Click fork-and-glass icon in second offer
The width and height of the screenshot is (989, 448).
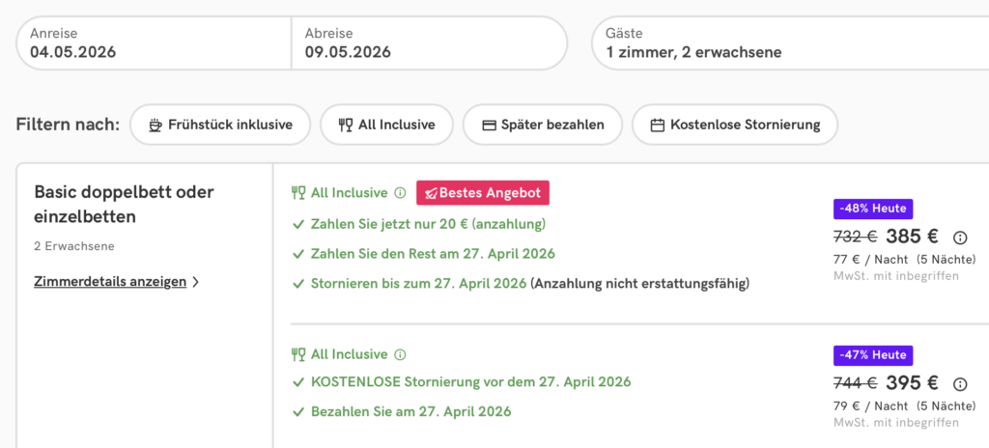click(298, 354)
